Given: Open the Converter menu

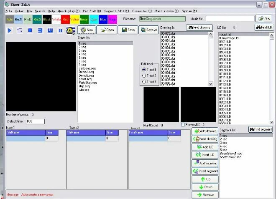Looking at the screenshot, I should click(x=142, y=11).
